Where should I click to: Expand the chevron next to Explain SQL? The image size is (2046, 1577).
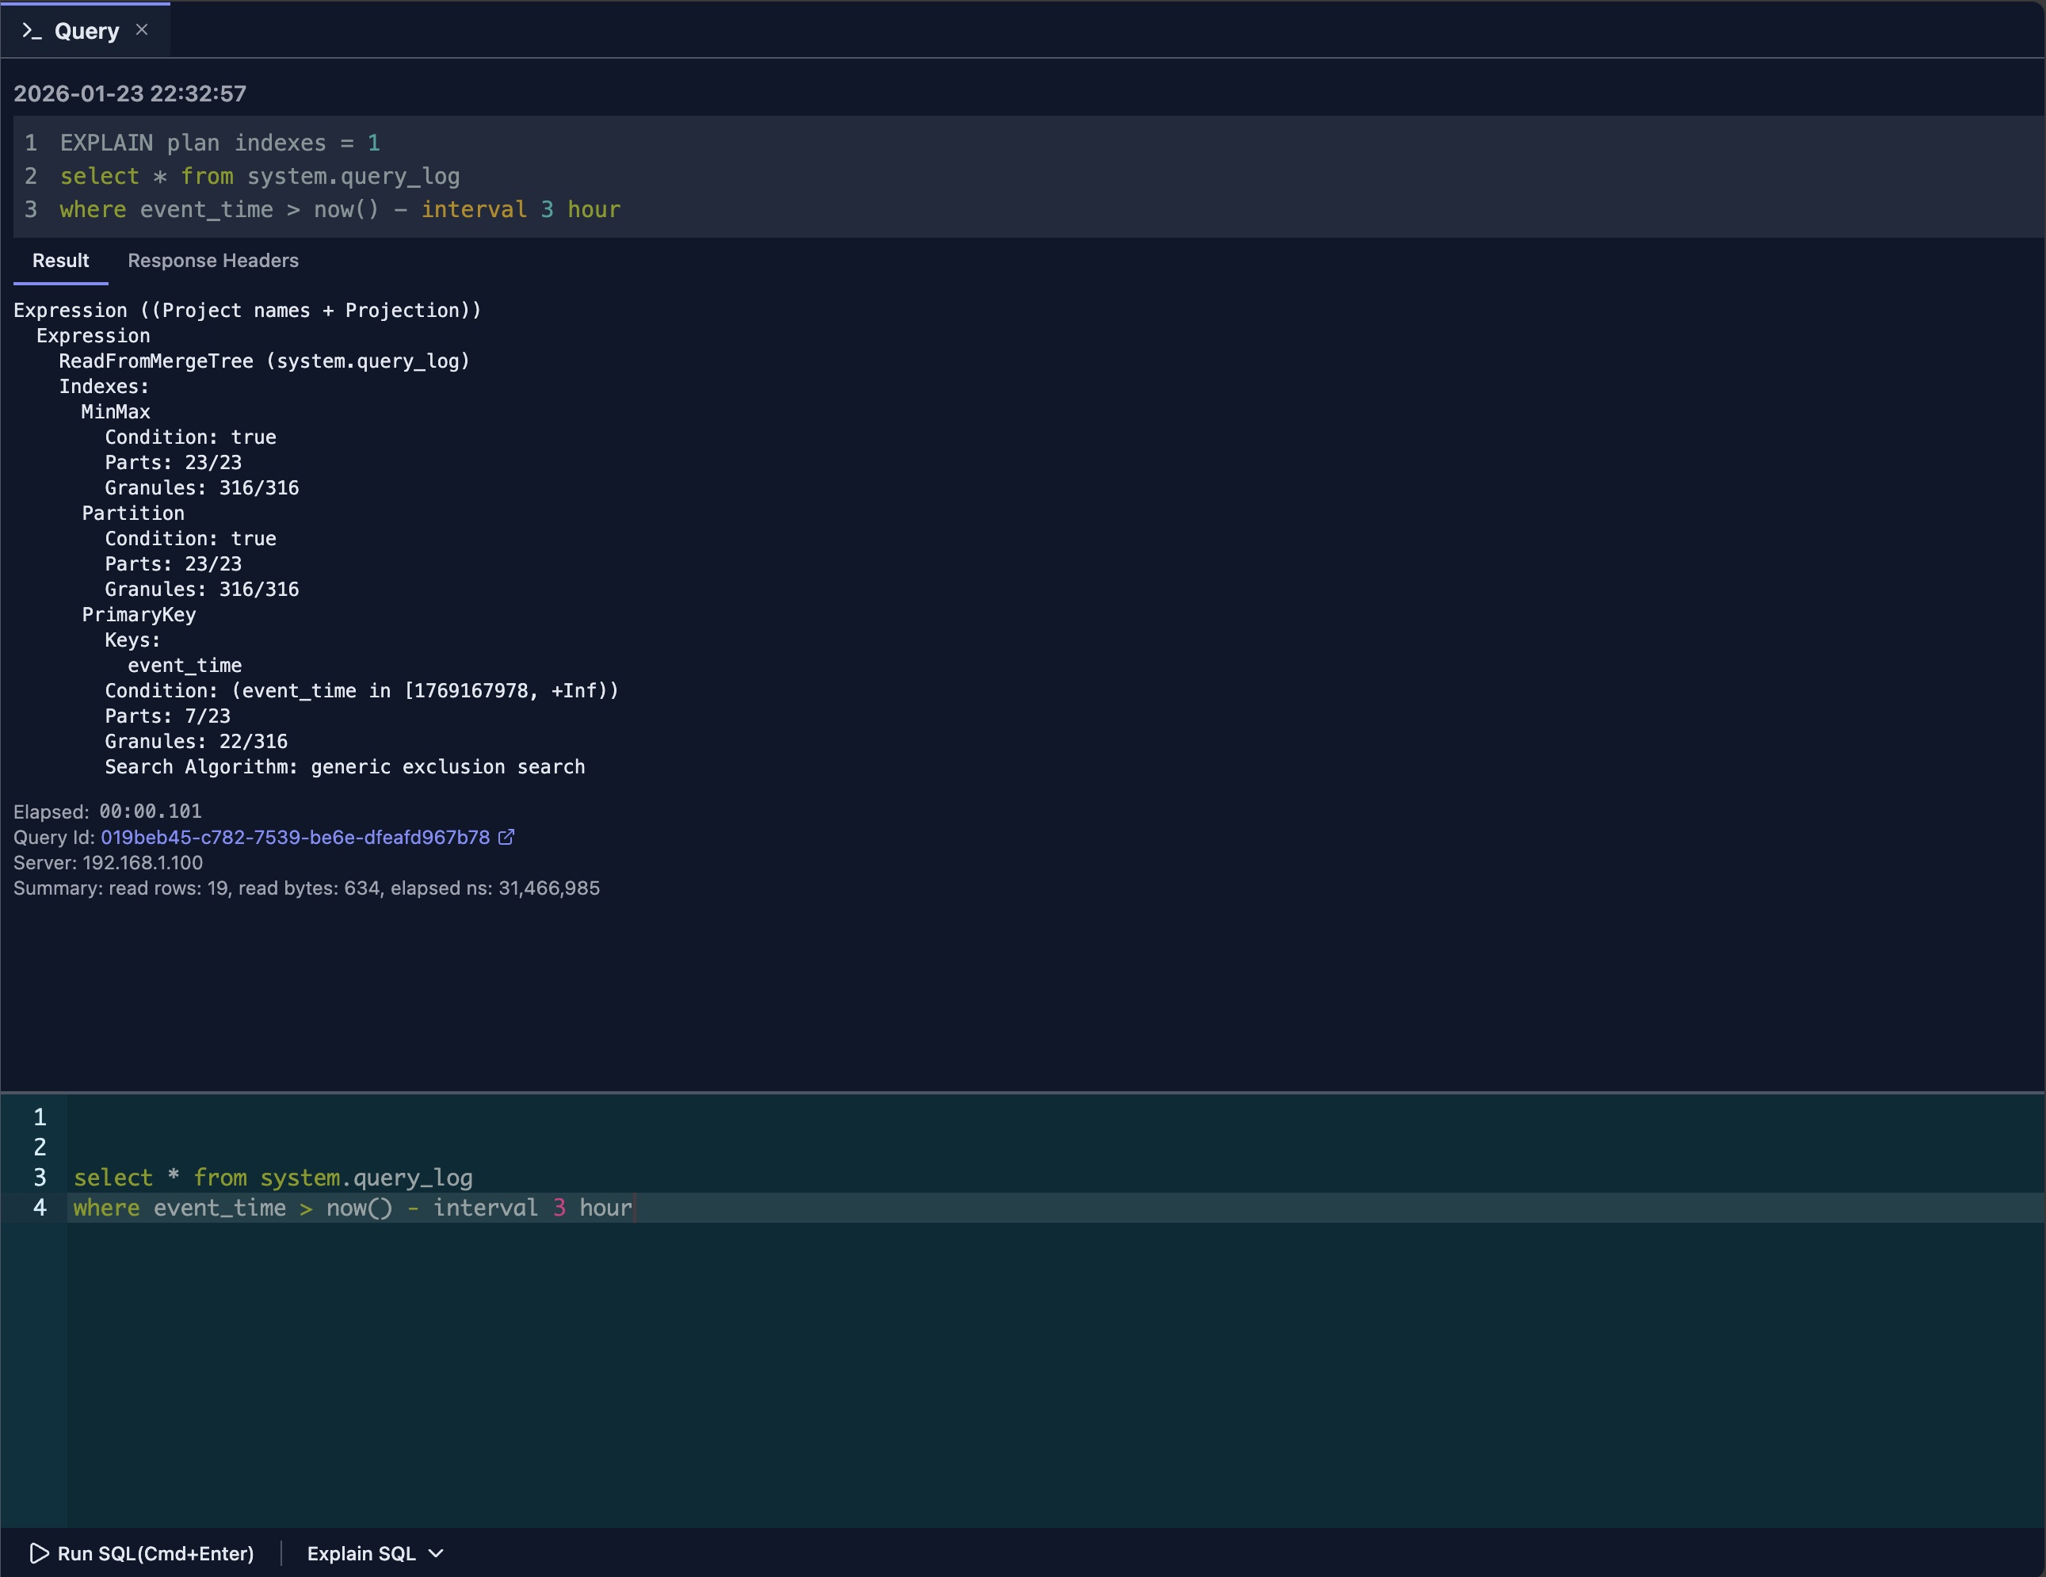pos(436,1552)
